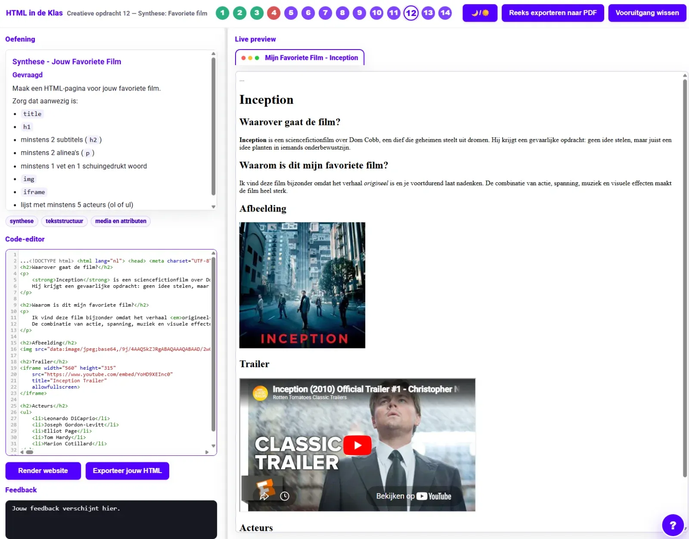Click Synthese - Jouw Favoriete Film heading
The image size is (689, 539).
pyautogui.click(x=67, y=62)
